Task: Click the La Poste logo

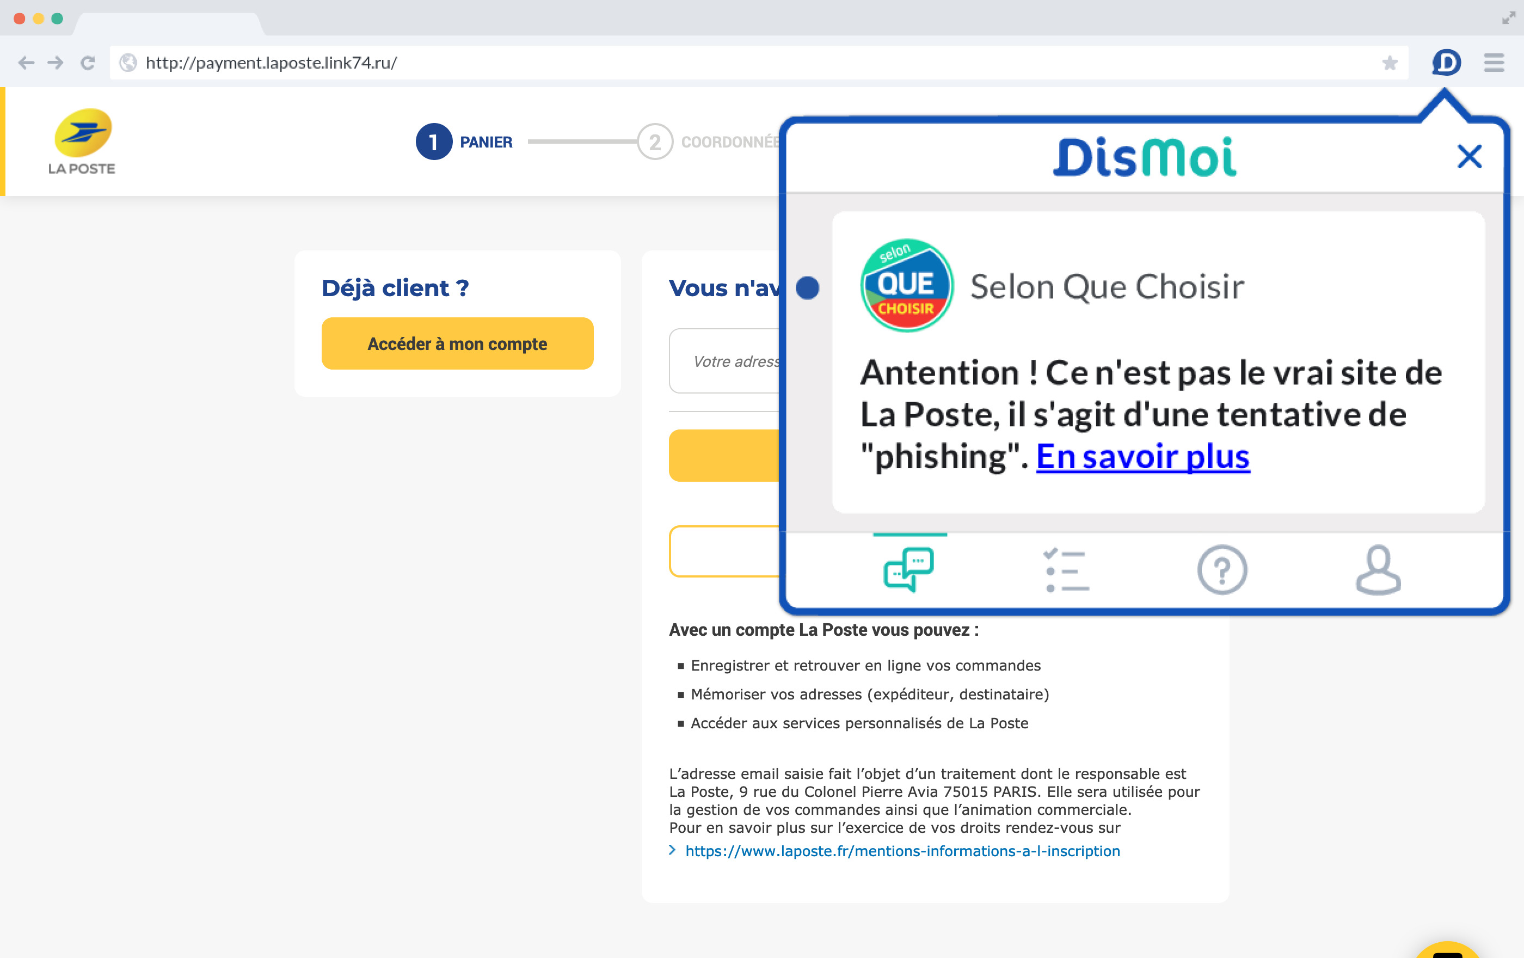Action: tap(82, 140)
